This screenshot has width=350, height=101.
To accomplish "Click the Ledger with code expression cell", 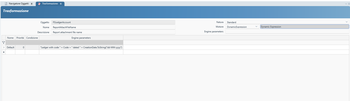I will pos(81,48).
